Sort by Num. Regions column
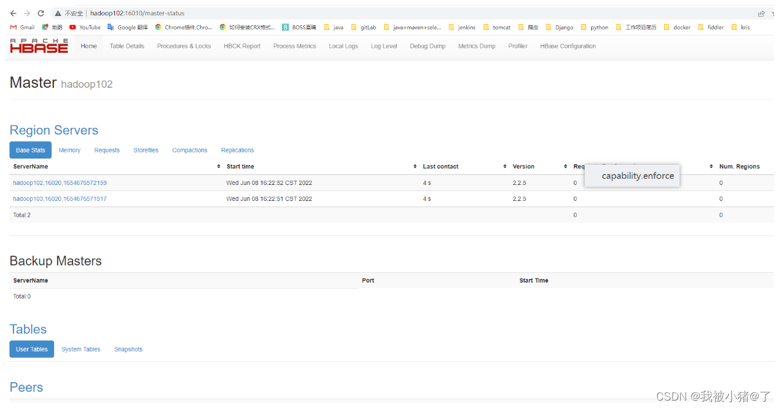The width and height of the screenshot is (779, 408). [739, 167]
